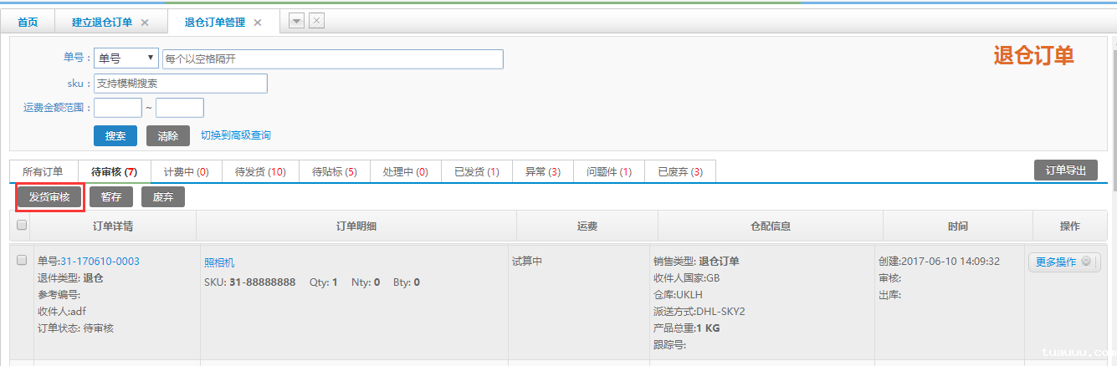
Task: Click the 运费 column header
Action: click(587, 226)
